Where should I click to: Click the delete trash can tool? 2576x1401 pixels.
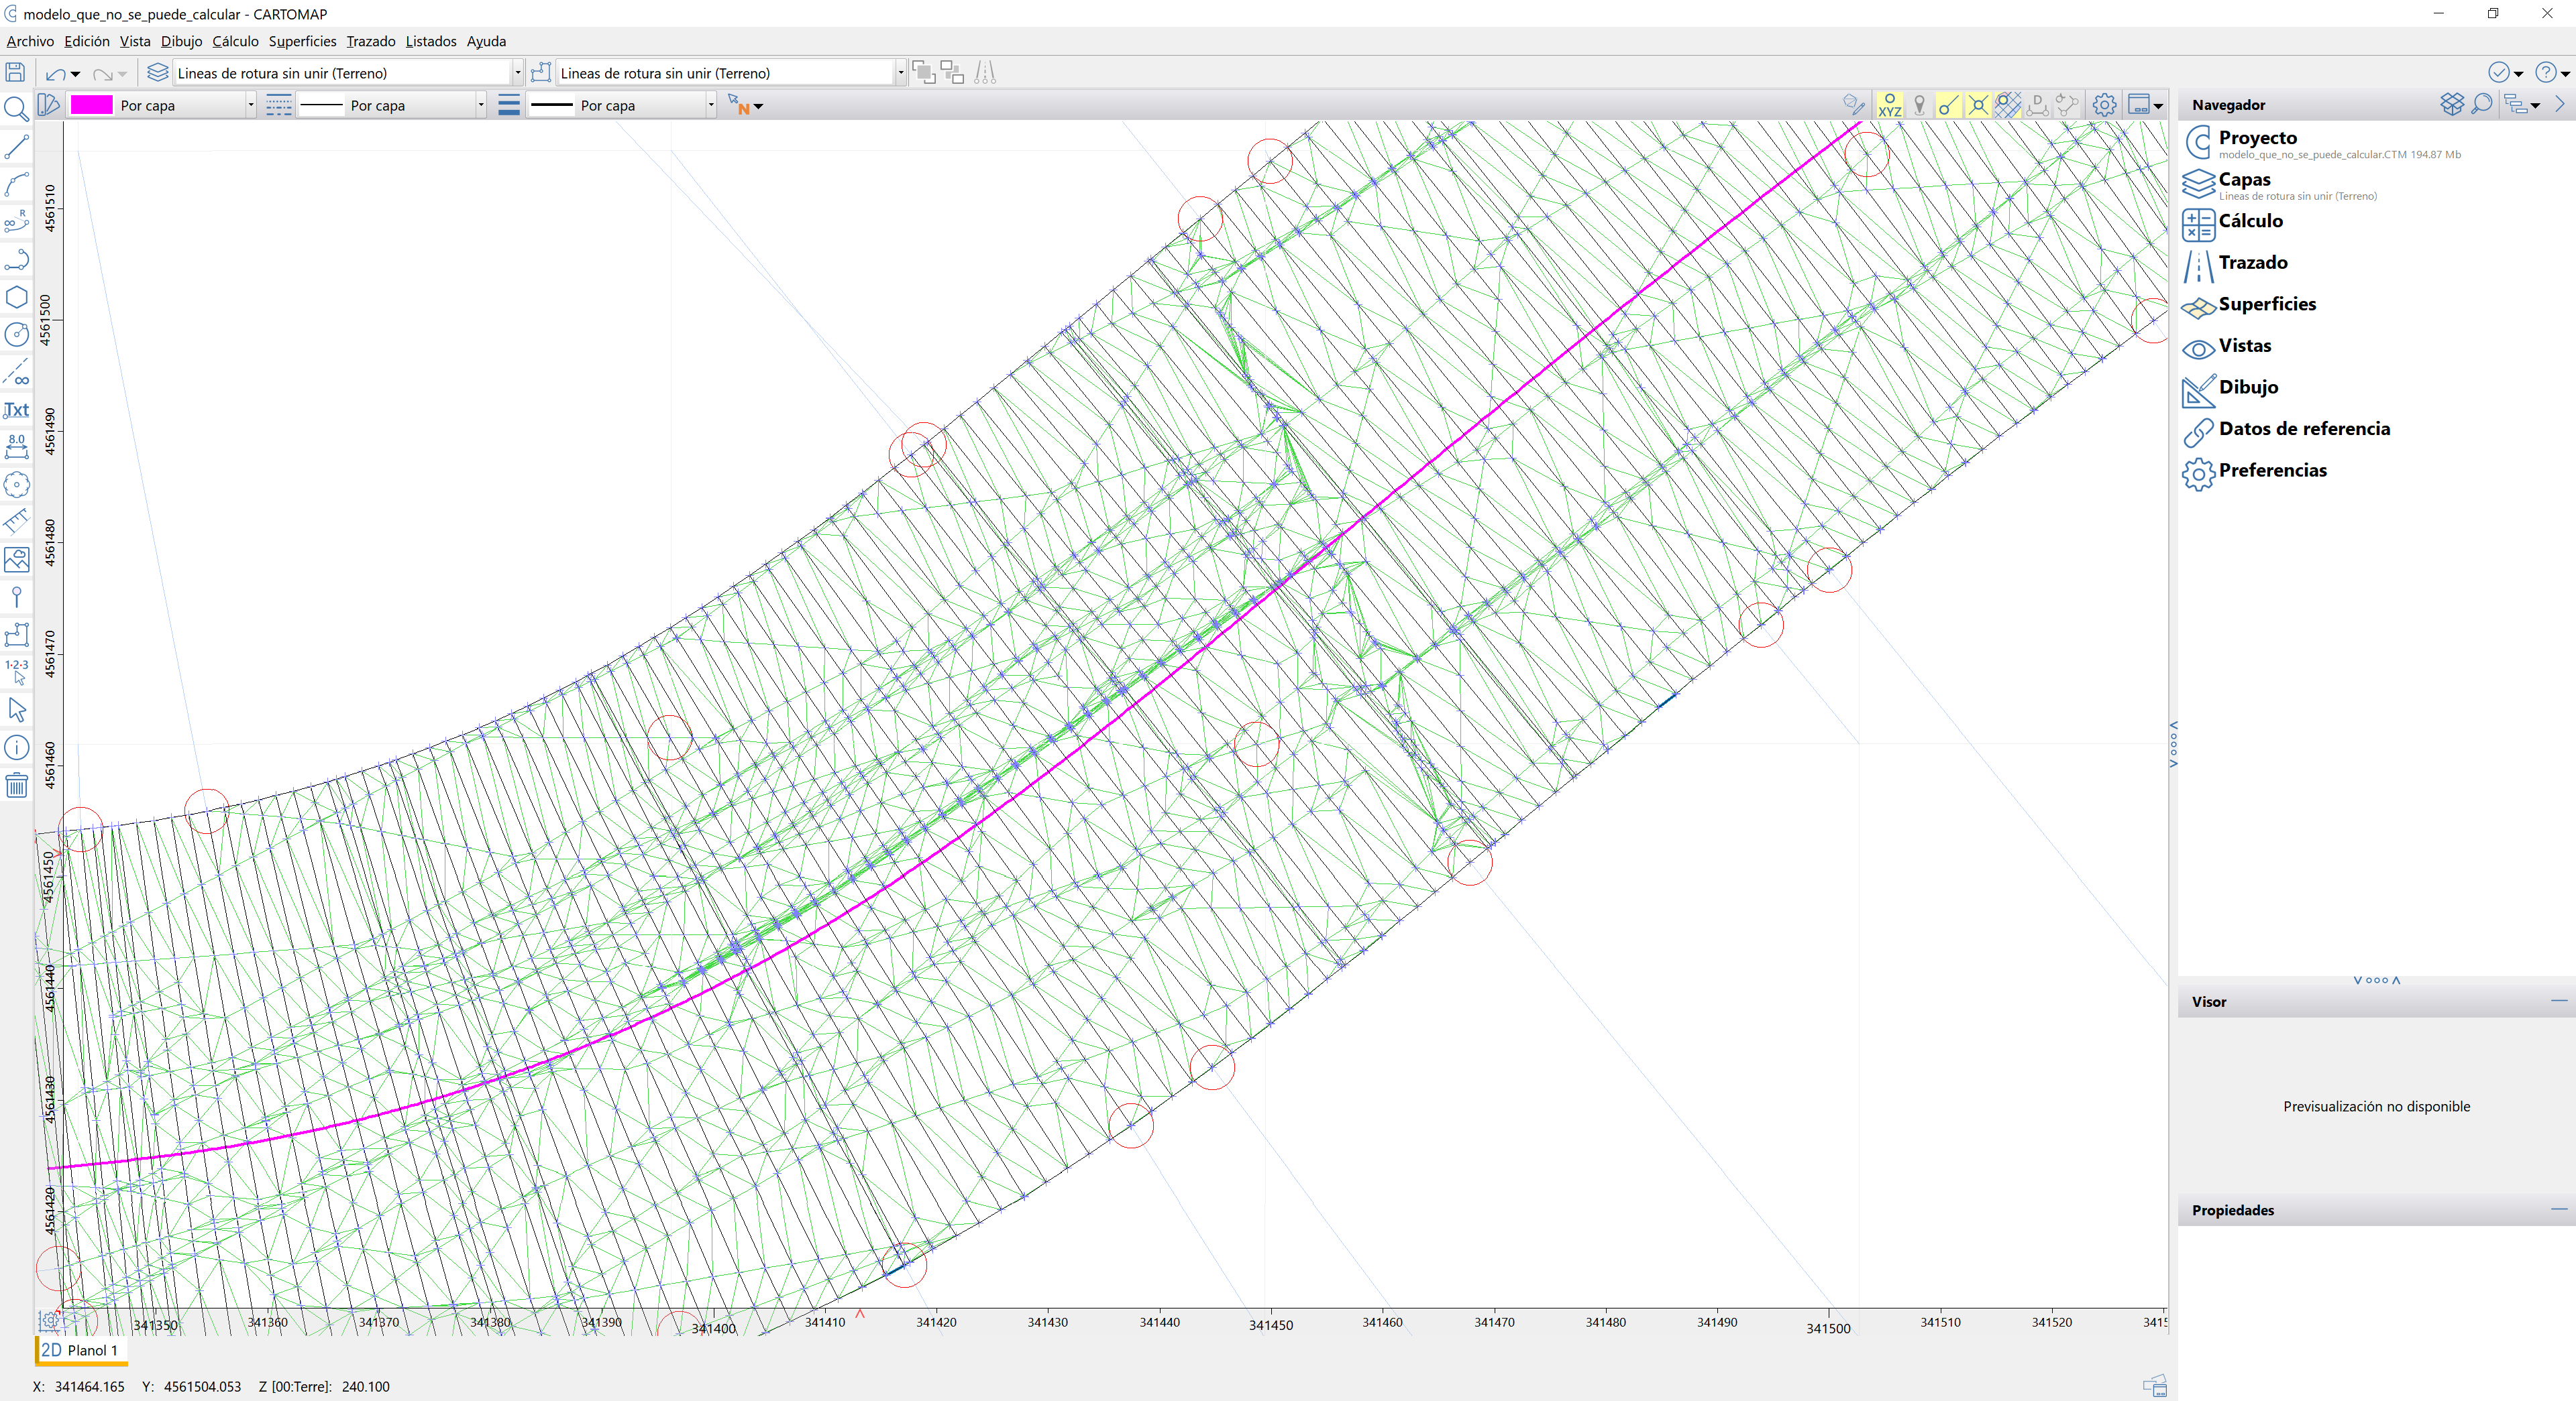tap(16, 786)
